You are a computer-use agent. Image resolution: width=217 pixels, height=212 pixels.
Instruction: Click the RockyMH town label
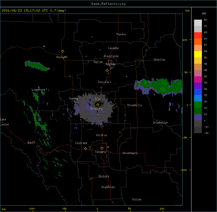62,57
